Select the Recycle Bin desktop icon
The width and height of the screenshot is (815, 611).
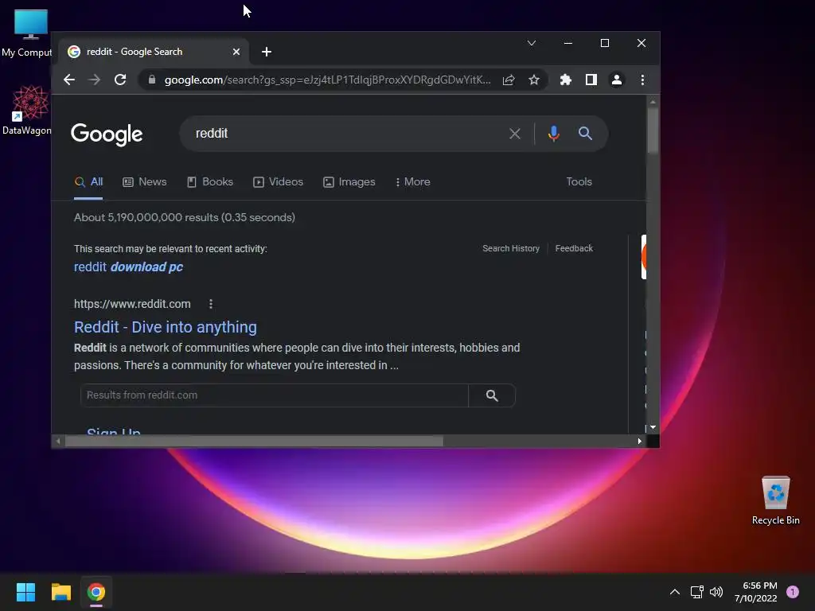(x=775, y=500)
